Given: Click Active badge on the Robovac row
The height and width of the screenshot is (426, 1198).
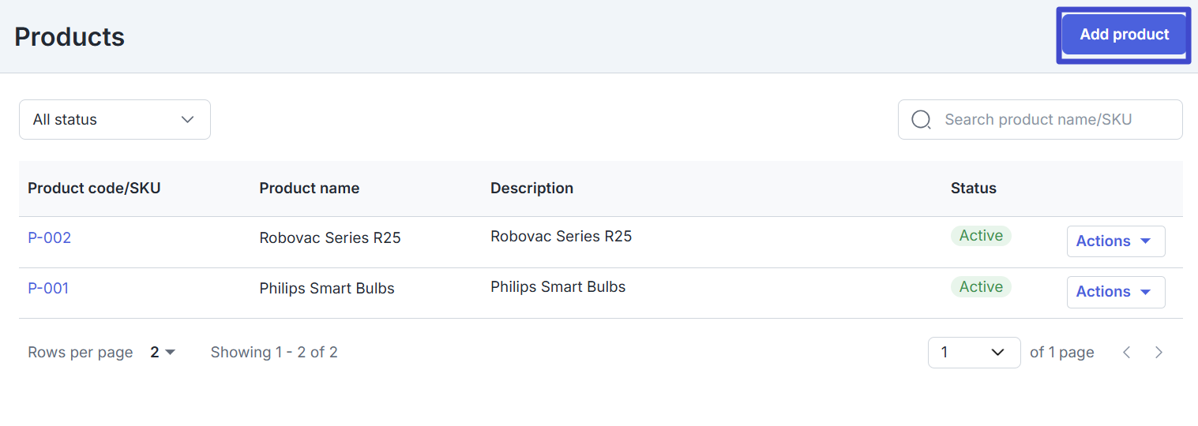Looking at the screenshot, I should 981,236.
